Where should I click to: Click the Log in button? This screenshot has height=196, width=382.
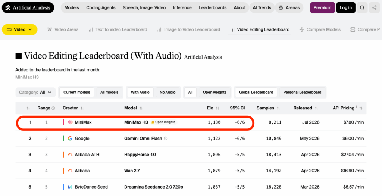346,7
